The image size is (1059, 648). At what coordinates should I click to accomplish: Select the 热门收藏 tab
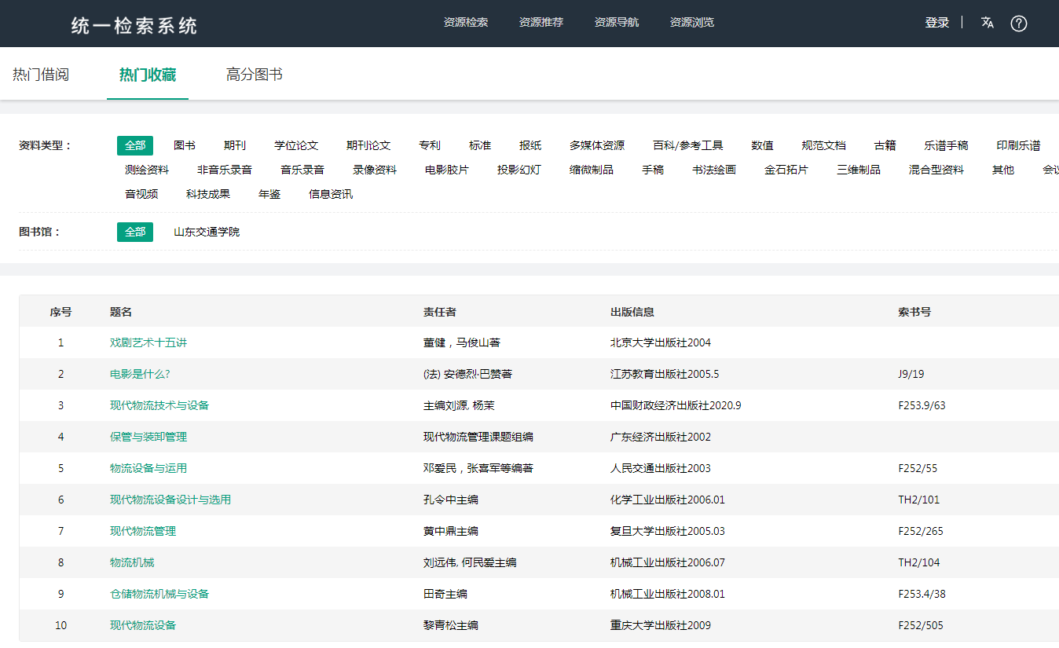pyautogui.click(x=148, y=75)
